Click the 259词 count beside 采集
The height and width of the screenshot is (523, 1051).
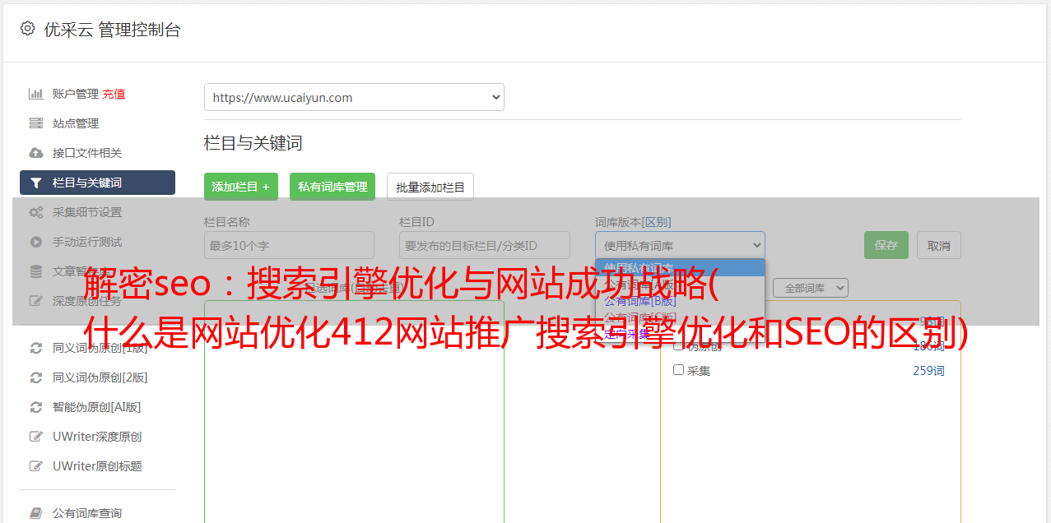pos(928,371)
